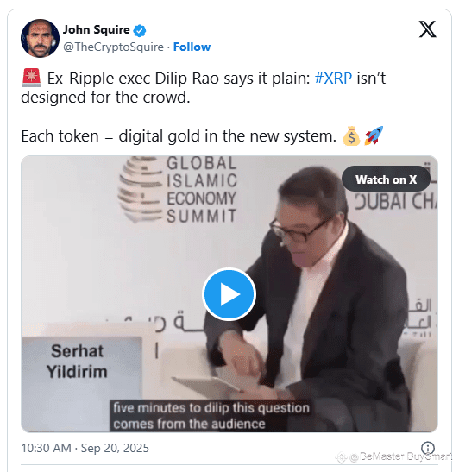Screen dimensions: 459x472
Task: Click the money bag emoji
Action: [x=351, y=136]
